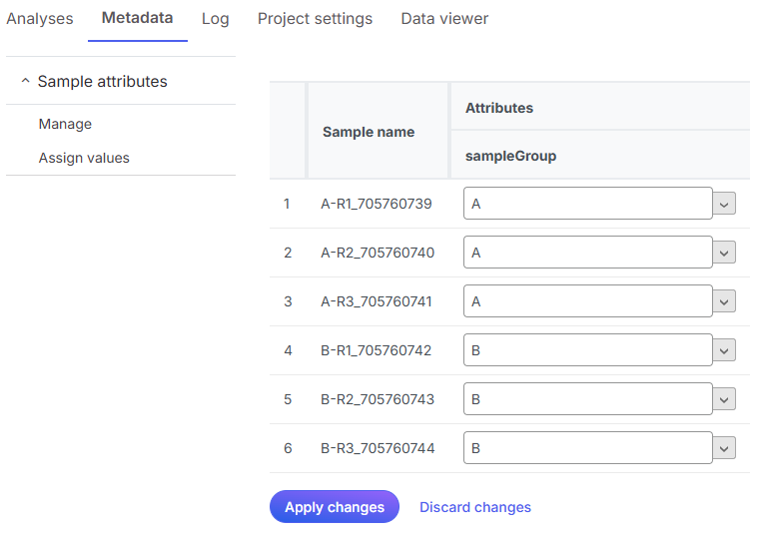Select the Metadata tab

pyautogui.click(x=137, y=18)
